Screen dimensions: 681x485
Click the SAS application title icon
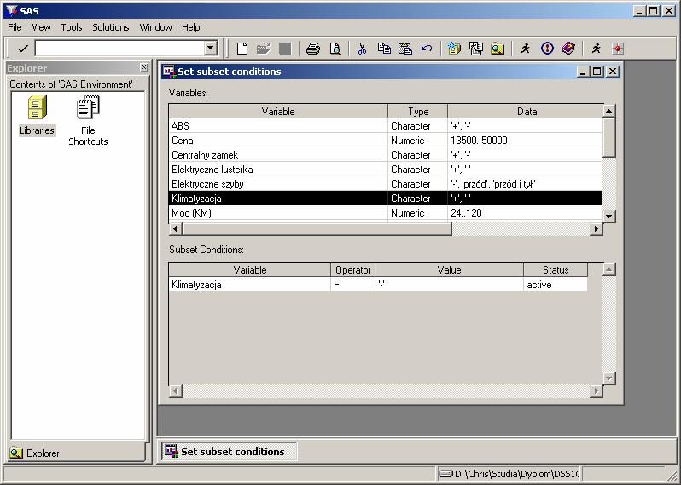tap(11, 10)
